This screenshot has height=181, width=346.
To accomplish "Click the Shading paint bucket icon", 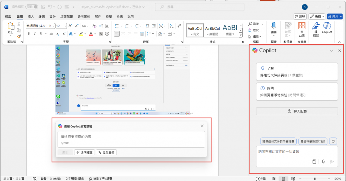I will click(160, 34).
